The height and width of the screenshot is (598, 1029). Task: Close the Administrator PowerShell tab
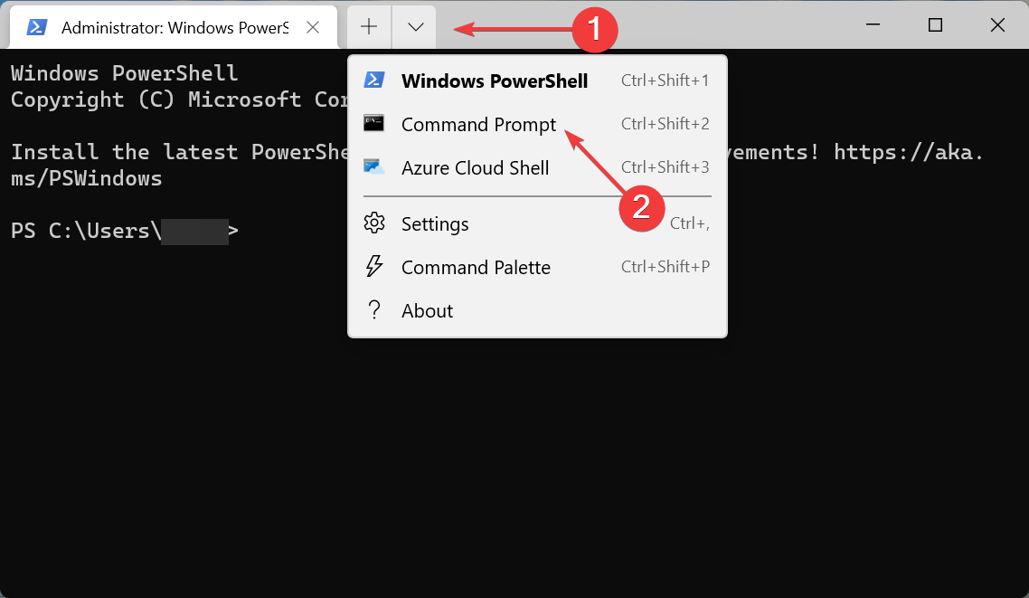(x=313, y=27)
